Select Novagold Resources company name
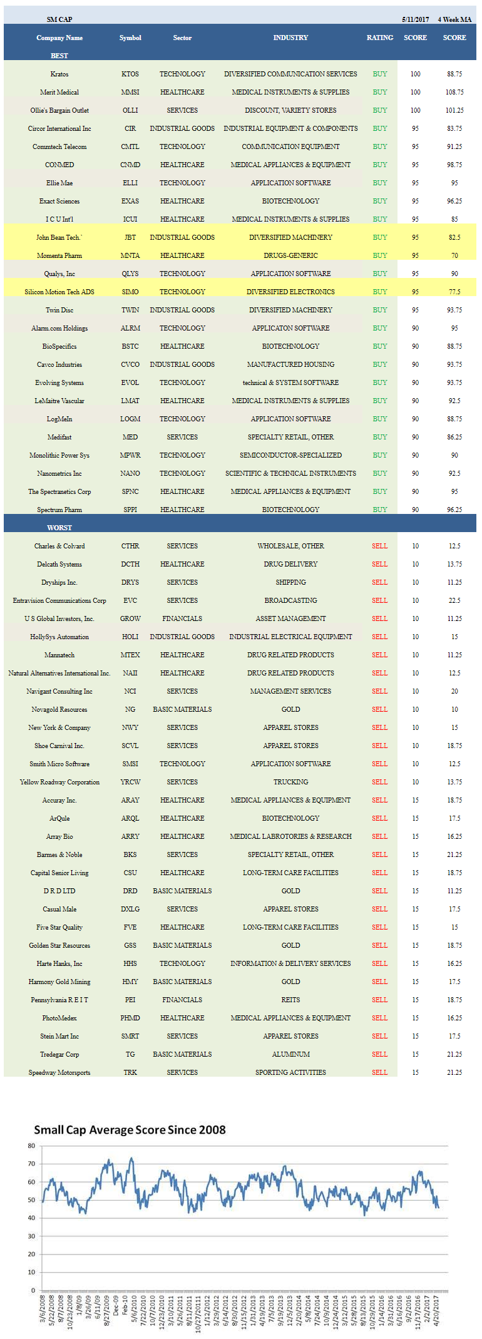The width and height of the screenshot is (482, 1339). tap(59, 709)
